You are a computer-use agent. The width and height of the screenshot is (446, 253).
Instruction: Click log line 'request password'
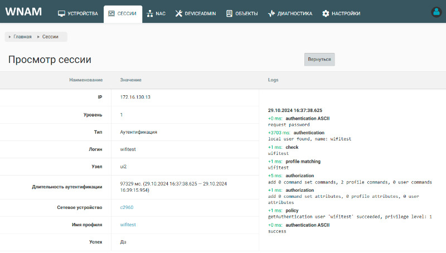tap(289, 124)
